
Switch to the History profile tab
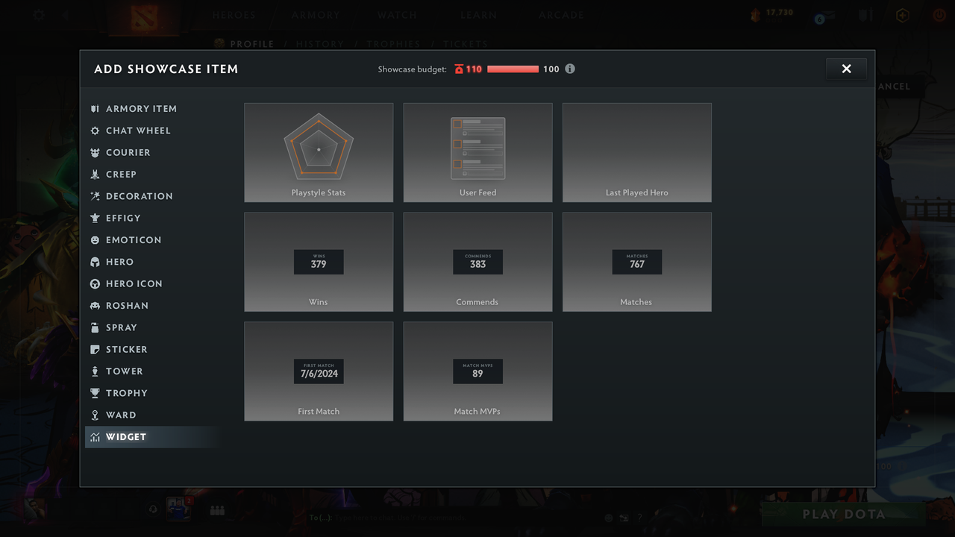tap(320, 43)
